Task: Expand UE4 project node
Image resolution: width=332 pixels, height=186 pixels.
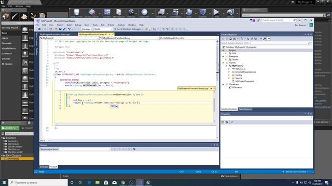Action: tap(226, 54)
